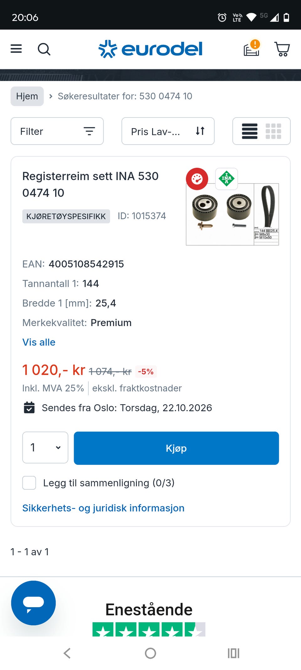Screen dimensions: 301x670
Task: Expand the quantity selector showing 1
Action: pyautogui.click(x=45, y=447)
